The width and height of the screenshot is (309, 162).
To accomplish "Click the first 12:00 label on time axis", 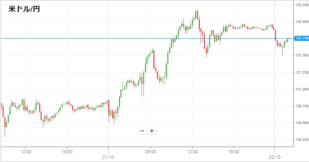I will pos(26,151).
